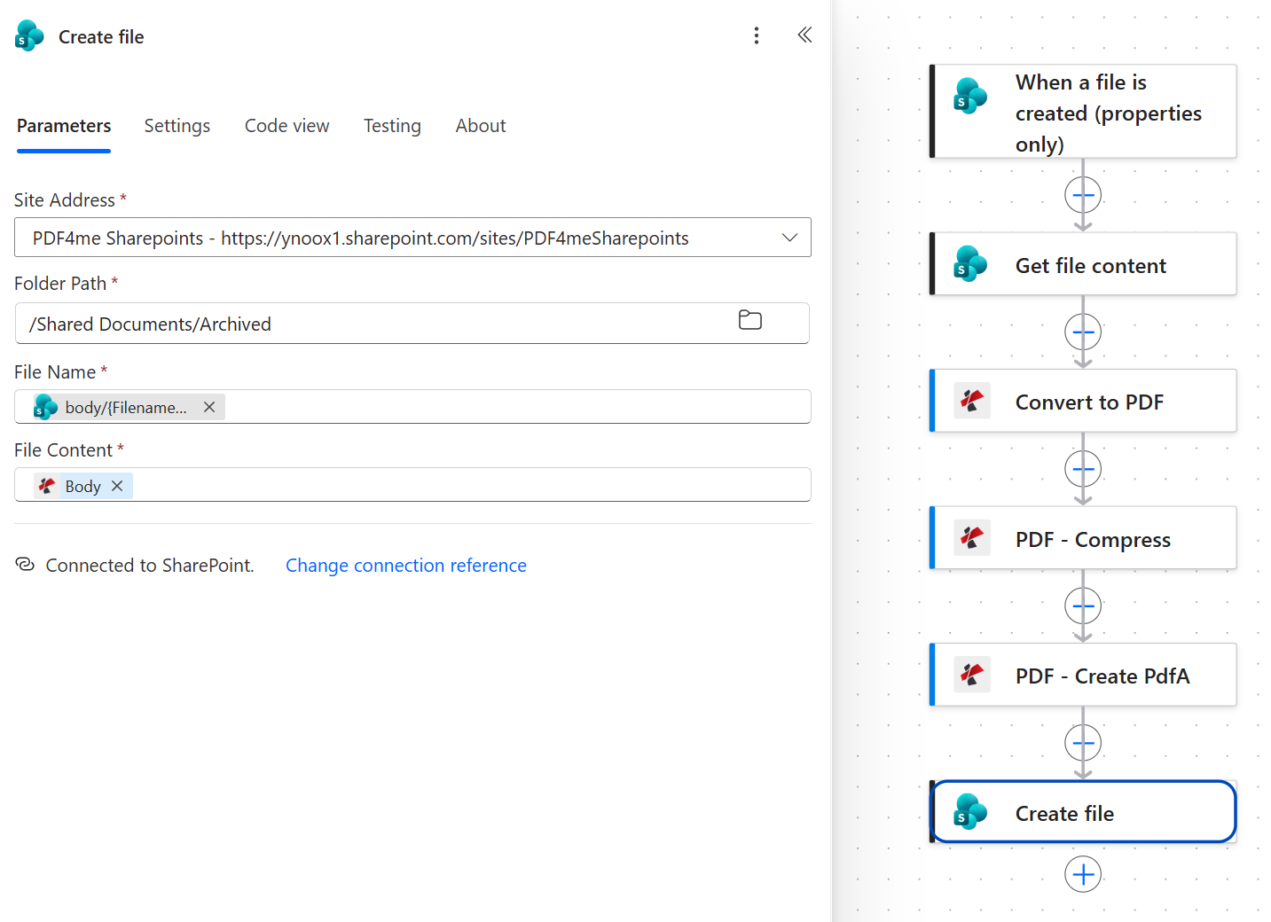Remove the body/{Filename token with its X
1271x922 pixels.
[209, 407]
